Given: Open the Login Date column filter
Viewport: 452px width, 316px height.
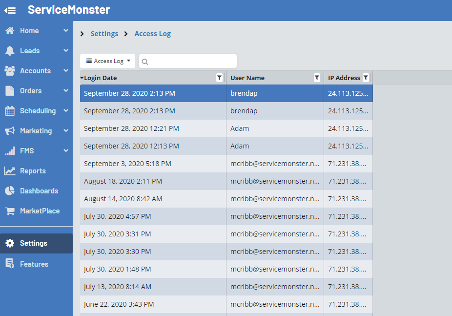Looking at the screenshot, I should tap(219, 78).
